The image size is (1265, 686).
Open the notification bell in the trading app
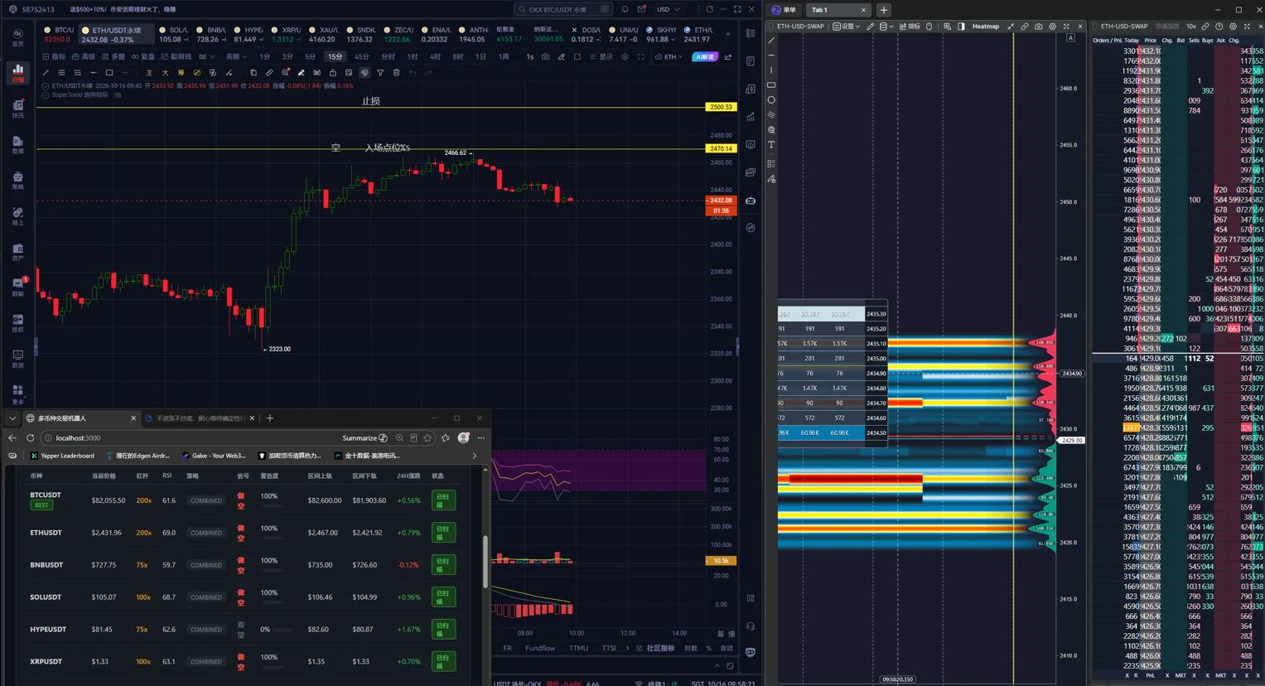click(625, 9)
